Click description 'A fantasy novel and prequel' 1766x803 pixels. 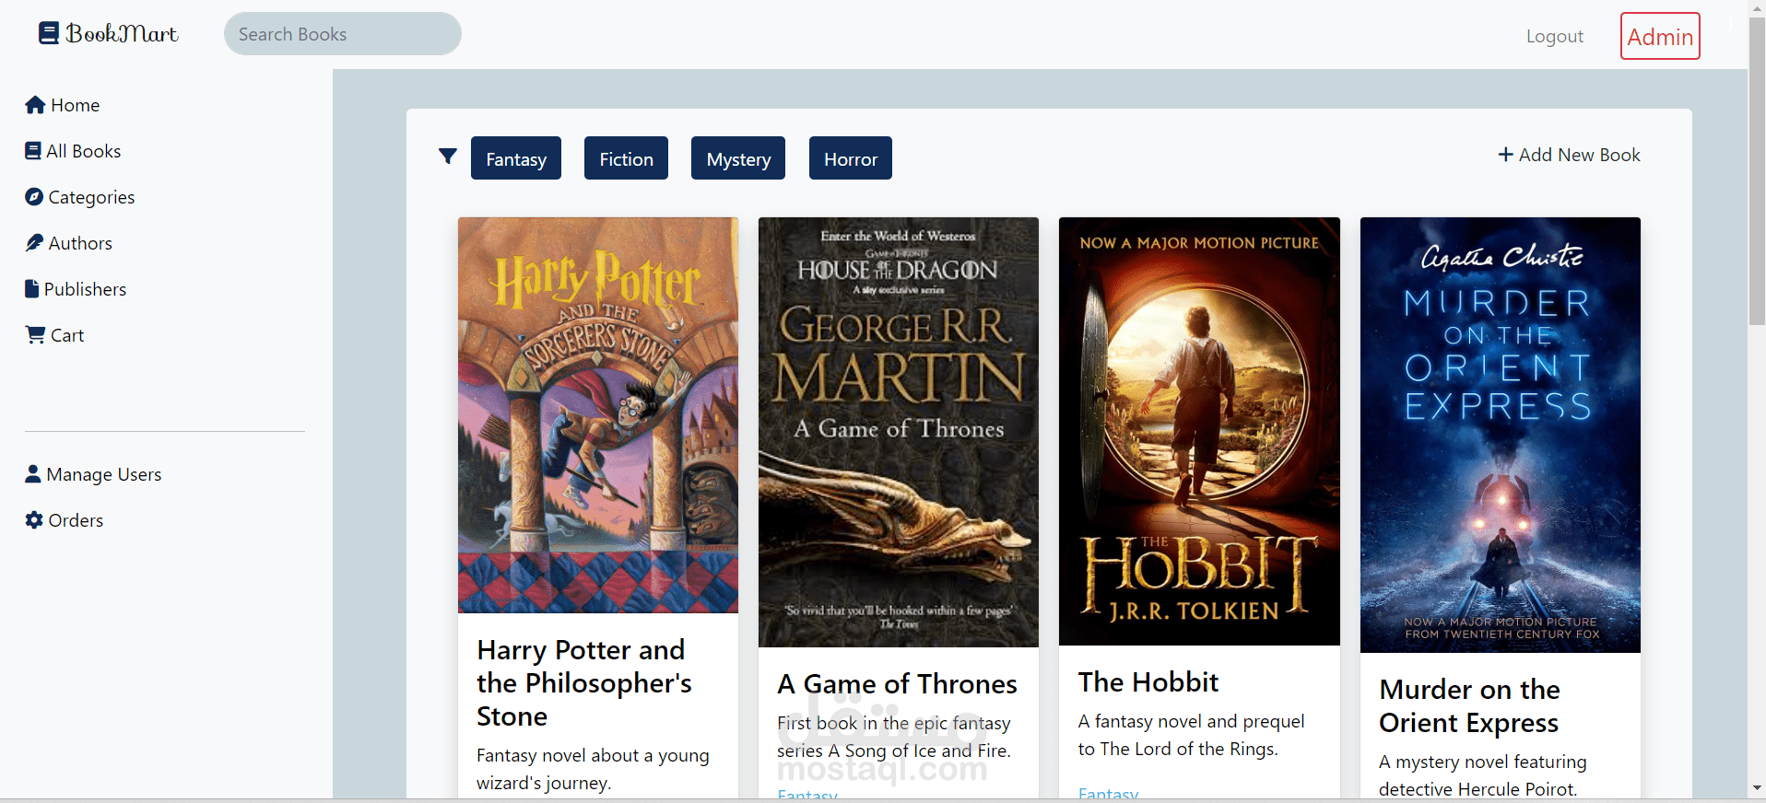pyautogui.click(x=1191, y=735)
